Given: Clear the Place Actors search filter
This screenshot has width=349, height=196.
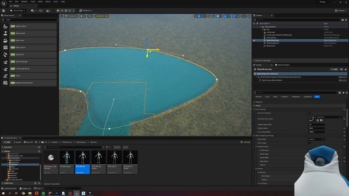Looking at the screenshot, I should pyautogui.click(x=3, y=20).
